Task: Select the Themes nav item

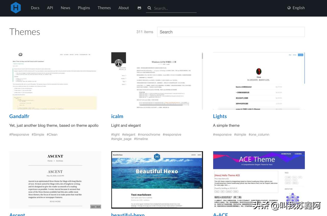Action: (104, 8)
